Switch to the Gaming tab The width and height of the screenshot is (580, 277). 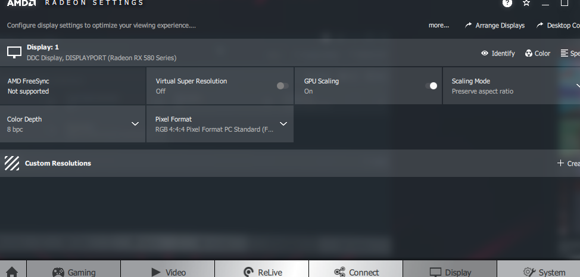74,272
